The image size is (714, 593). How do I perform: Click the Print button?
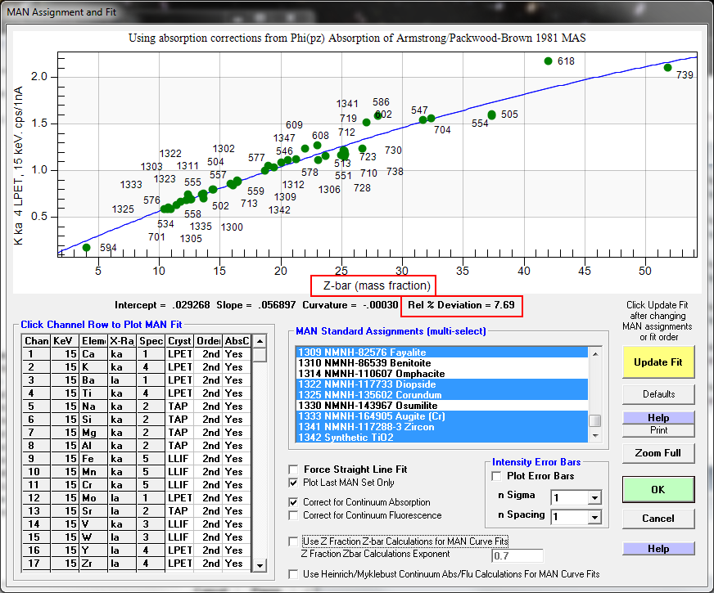click(x=658, y=430)
